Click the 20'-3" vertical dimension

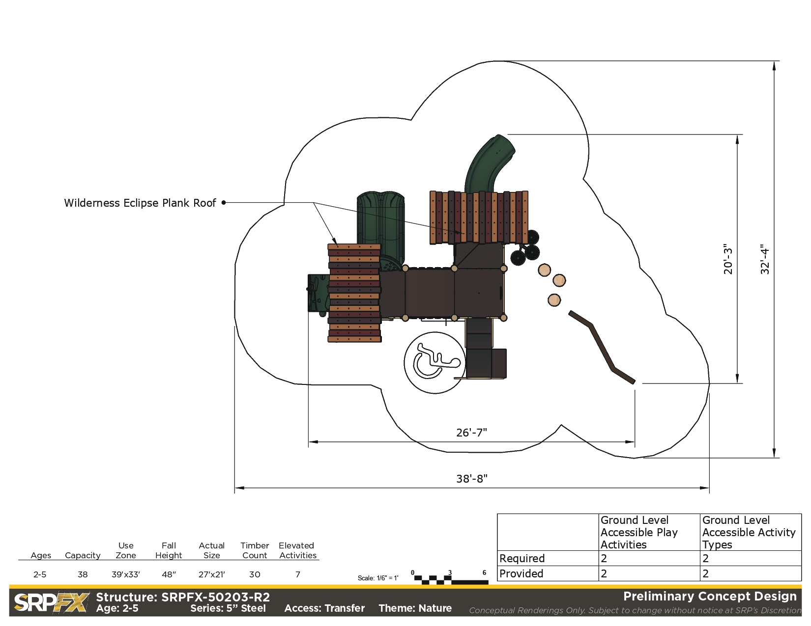coord(728,259)
